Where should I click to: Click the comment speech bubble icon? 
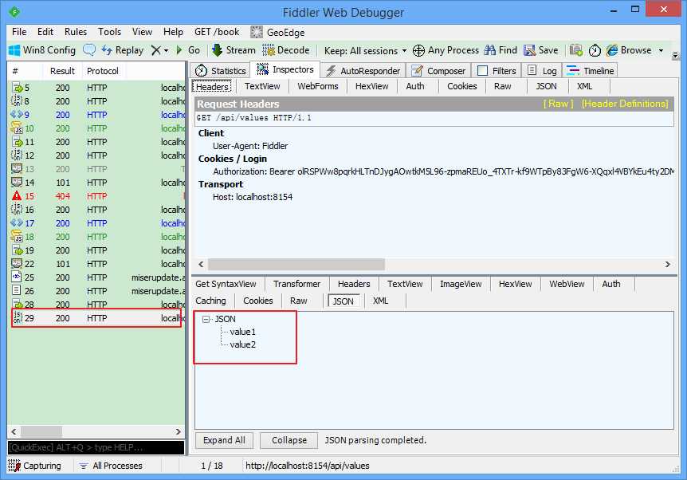pyautogui.click(x=89, y=50)
